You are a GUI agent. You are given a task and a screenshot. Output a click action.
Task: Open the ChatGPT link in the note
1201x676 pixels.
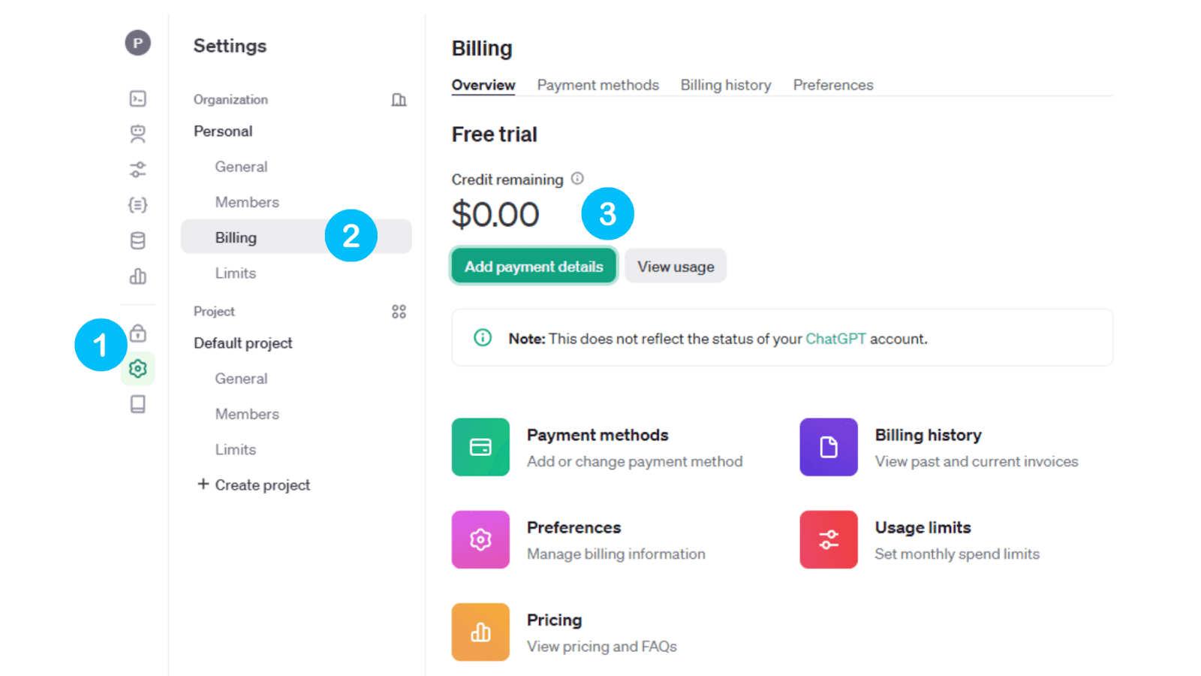point(836,338)
